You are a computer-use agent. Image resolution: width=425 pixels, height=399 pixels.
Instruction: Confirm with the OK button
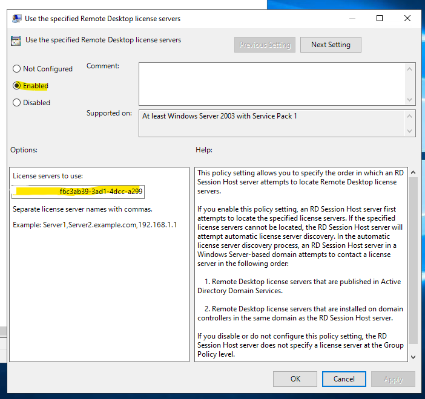[295, 379]
